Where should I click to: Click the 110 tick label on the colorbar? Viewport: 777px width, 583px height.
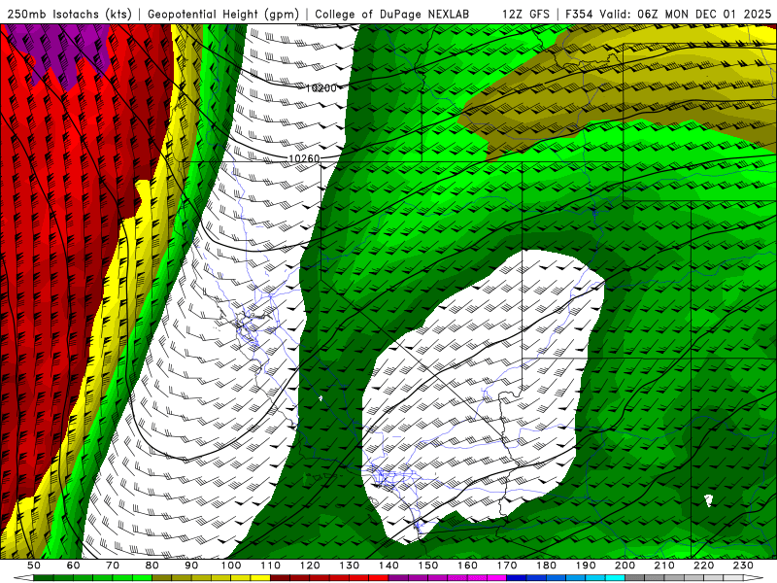pyautogui.click(x=271, y=566)
